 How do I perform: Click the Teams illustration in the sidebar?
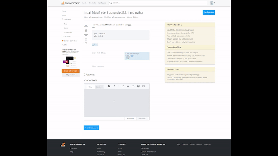point(70,62)
